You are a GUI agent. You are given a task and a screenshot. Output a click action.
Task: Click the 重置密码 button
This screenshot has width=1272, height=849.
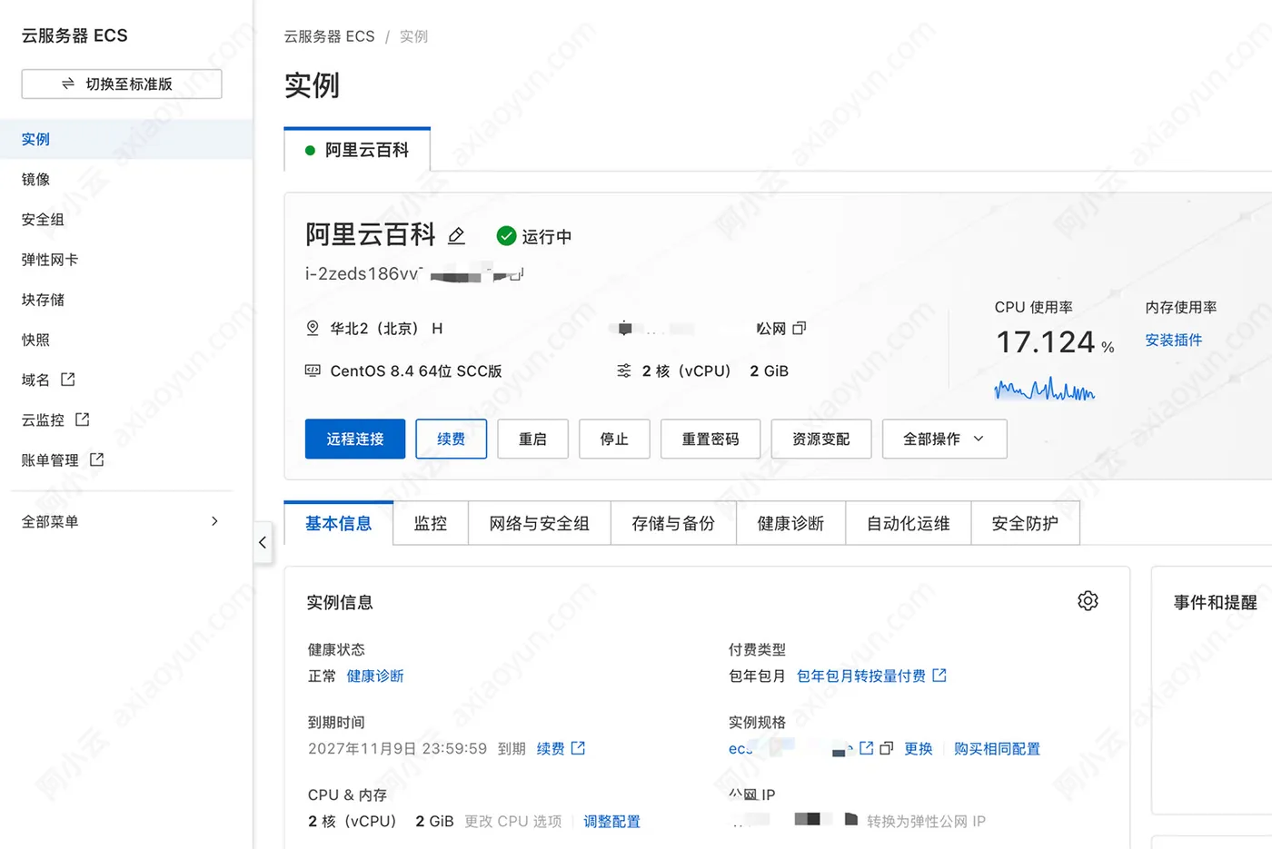pyautogui.click(x=711, y=439)
